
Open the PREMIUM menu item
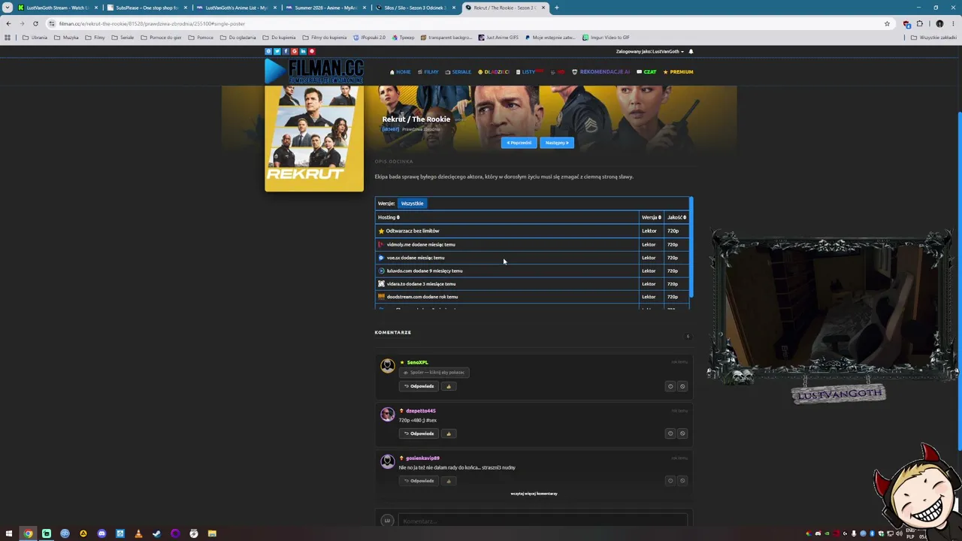[678, 72]
